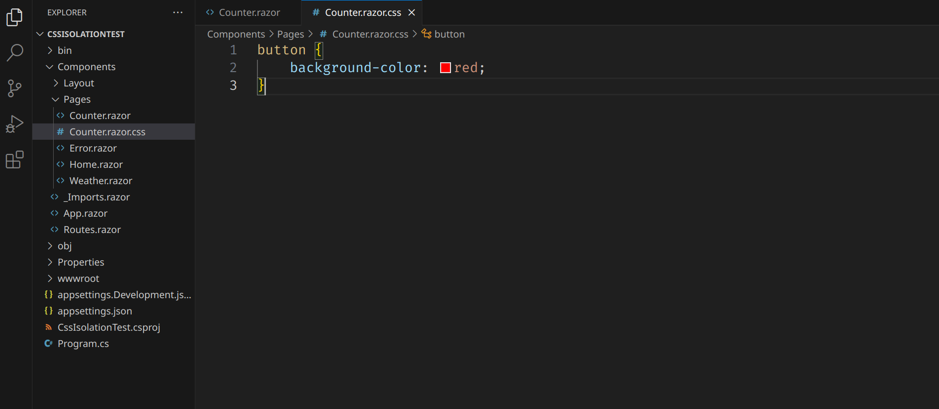The image size is (939, 409).
Task: Open Weather.razor file
Action: click(114, 181)
